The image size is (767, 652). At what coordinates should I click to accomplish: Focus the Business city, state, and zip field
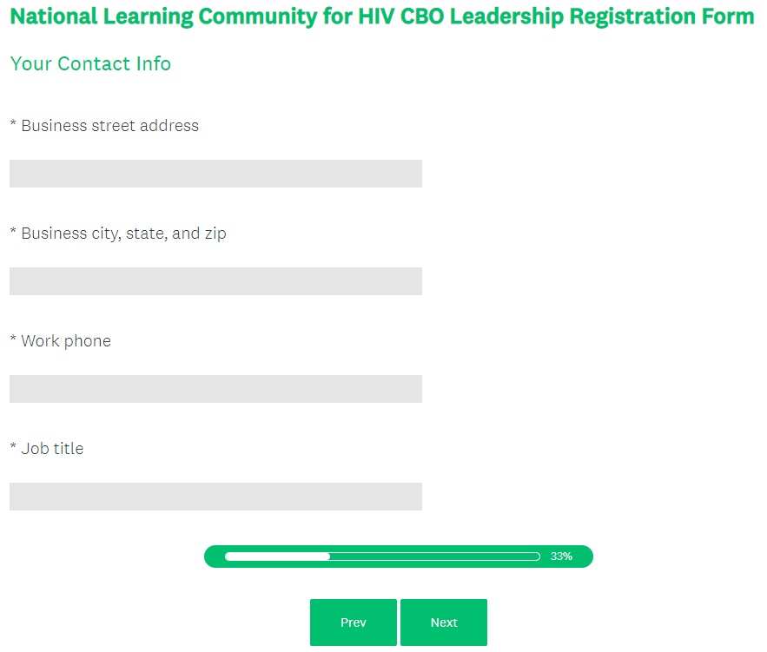(215, 281)
